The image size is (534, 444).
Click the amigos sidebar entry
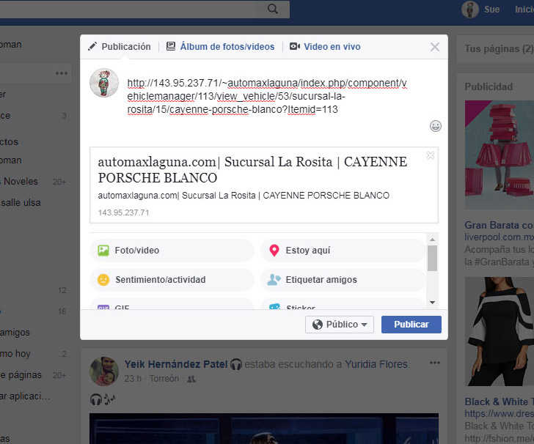pos(15,333)
